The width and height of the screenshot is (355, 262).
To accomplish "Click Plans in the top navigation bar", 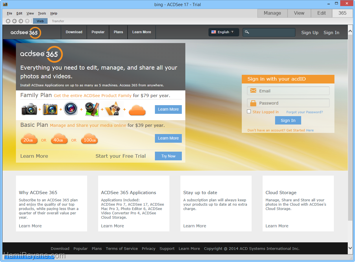I will (x=118, y=32).
